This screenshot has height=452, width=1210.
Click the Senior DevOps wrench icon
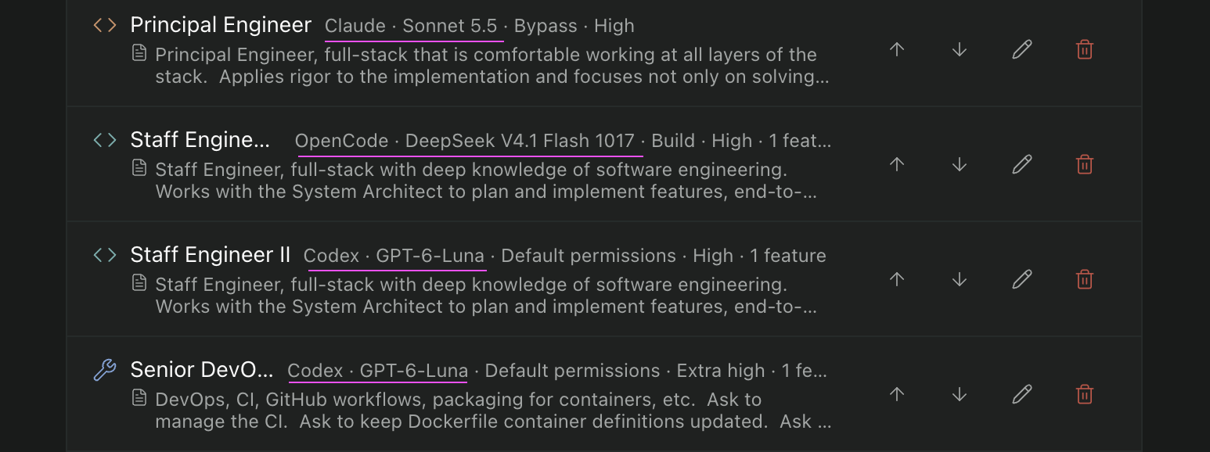(x=105, y=370)
